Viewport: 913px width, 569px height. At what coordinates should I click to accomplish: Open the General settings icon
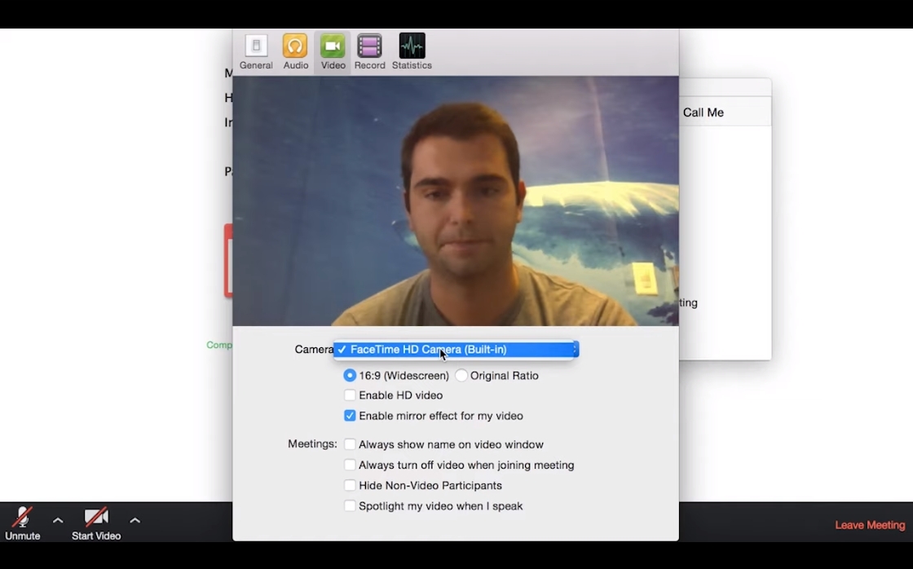(256, 46)
